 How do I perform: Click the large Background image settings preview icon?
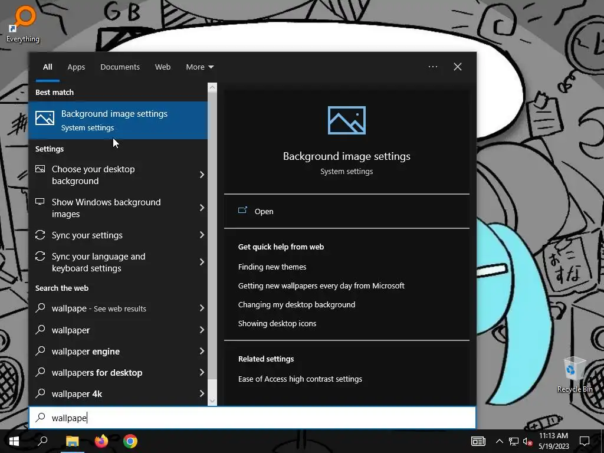pos(347,120)
